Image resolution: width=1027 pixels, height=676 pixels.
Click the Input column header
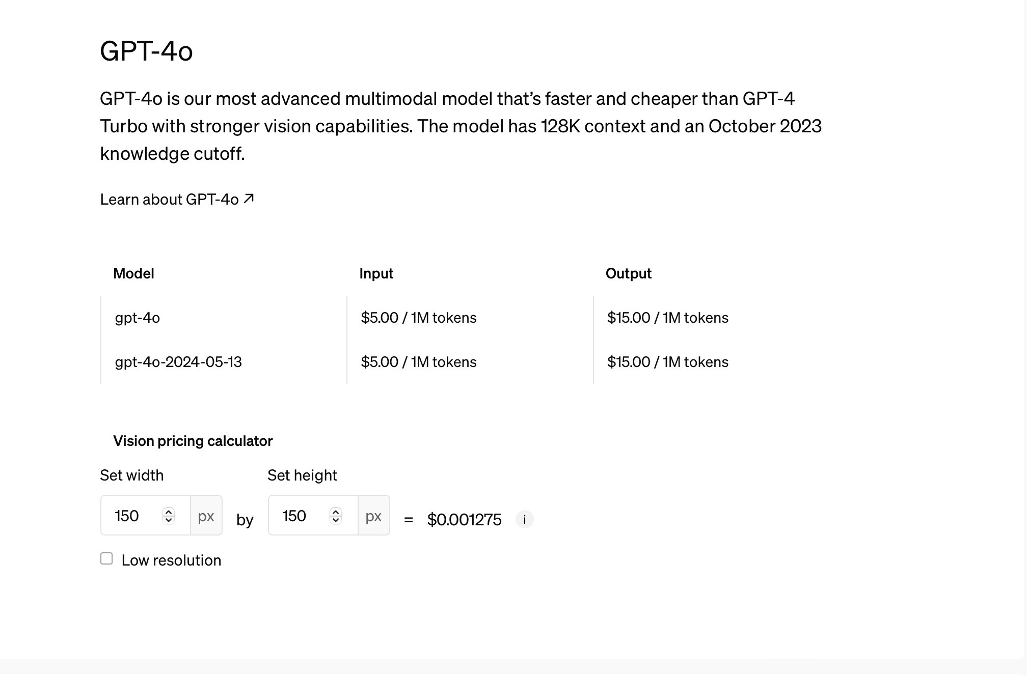[x=376, y=274]
